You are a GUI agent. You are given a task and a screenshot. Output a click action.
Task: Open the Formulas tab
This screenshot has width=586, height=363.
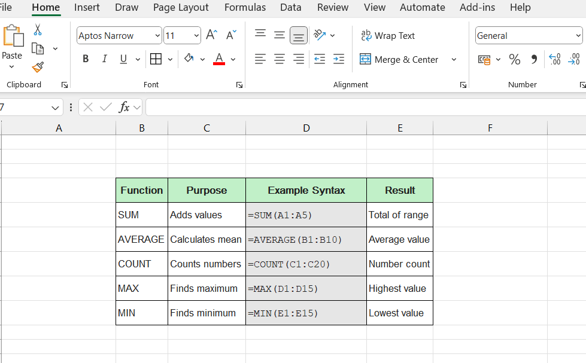click(245, 7)
